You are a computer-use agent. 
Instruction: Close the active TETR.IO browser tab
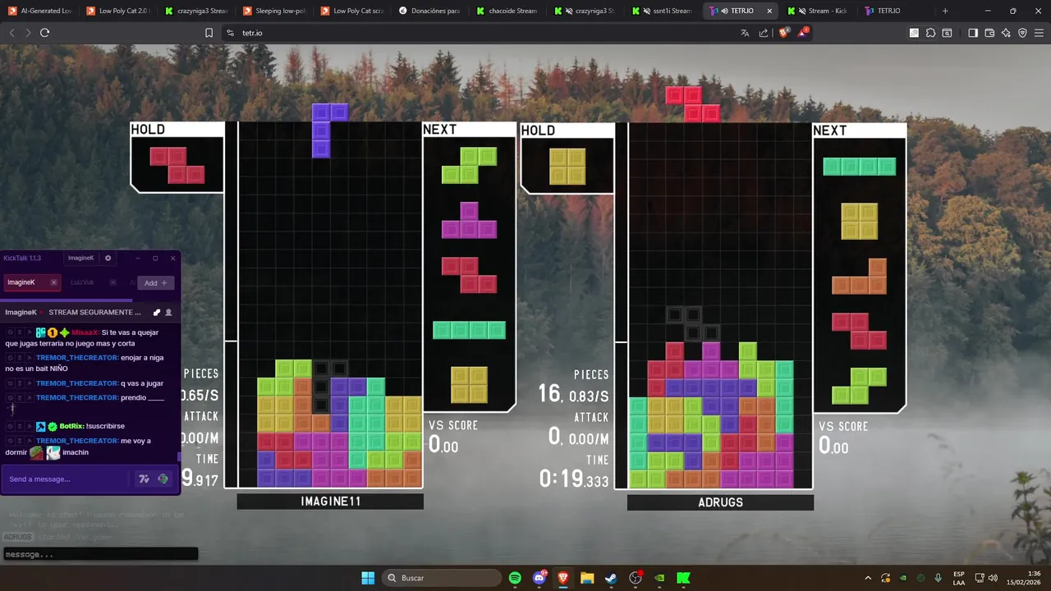coord(769,11)
